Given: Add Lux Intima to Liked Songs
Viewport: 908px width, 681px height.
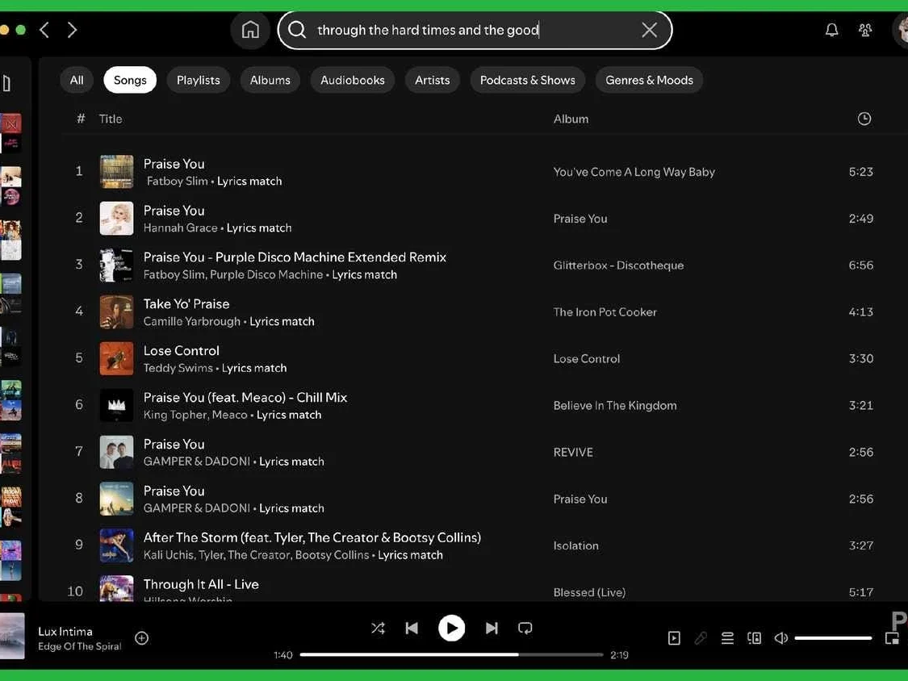Looking at the screenshot, I should coord(141,637).
